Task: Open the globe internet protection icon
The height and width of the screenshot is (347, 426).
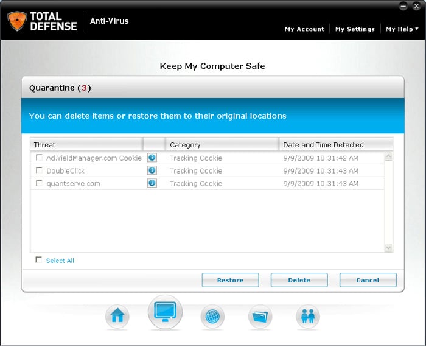Action: [212, 317]
